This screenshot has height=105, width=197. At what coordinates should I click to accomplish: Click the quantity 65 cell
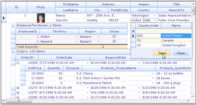coord(54,78)
